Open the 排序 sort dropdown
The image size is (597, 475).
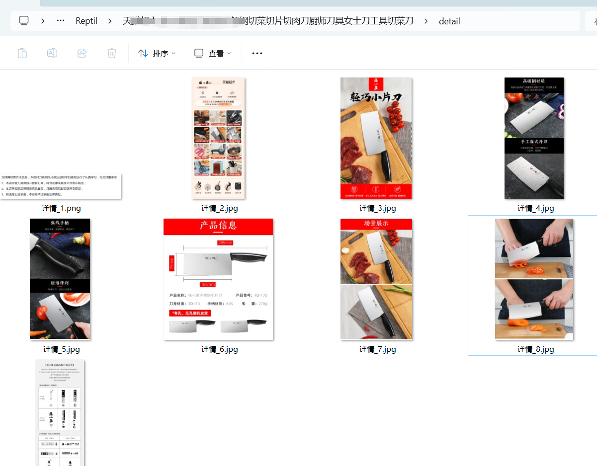pyautogui.click(x=157, y=53)
